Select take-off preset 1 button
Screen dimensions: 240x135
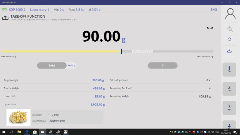tap(229, 69)
